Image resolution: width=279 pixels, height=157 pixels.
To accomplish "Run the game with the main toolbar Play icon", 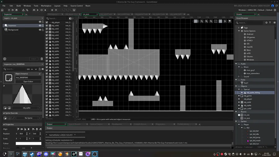I will pos(38,10).
